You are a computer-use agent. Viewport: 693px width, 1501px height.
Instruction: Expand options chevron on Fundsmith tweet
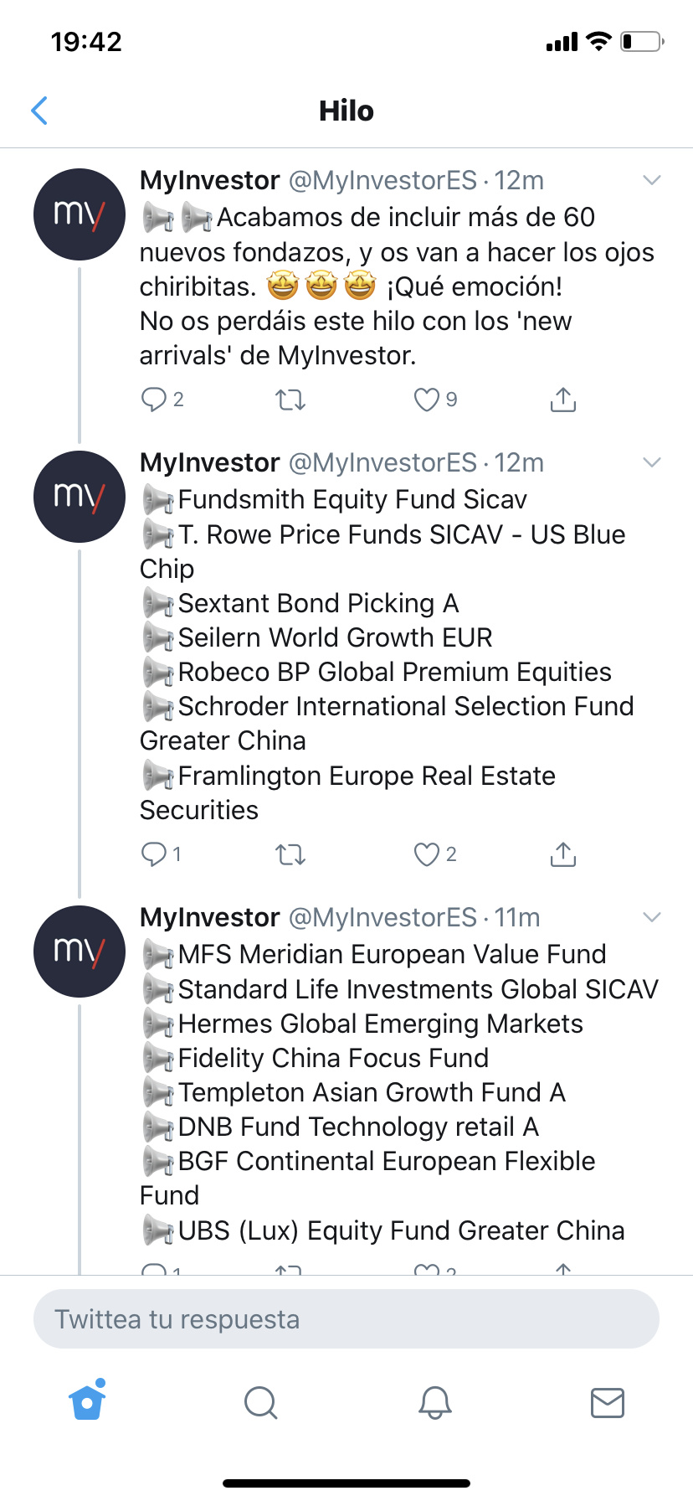click(652, 462)
